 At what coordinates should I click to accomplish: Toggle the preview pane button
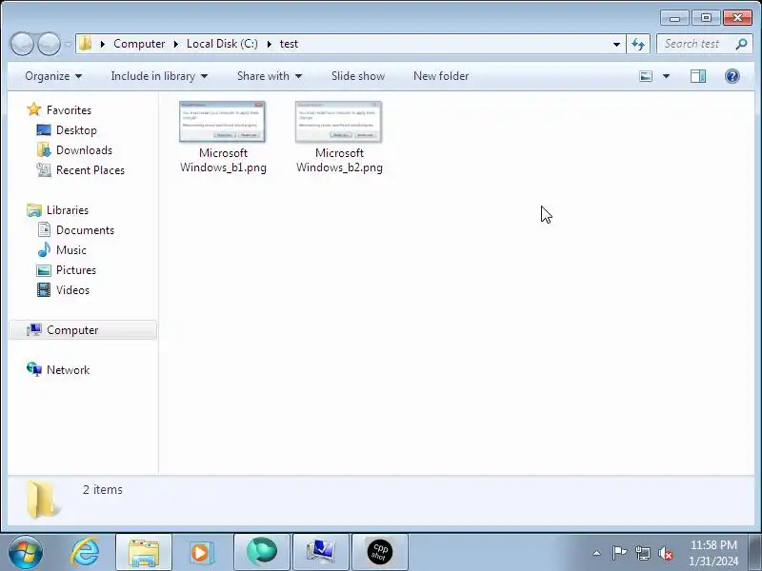(x=698, y=76)
